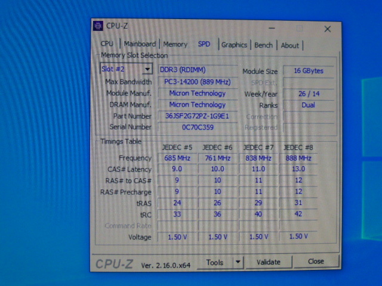The width and height of the screenshot is (382, 286).
Task: Click the JEDEC #8 voltage 1.50 V
Action: 298,237
